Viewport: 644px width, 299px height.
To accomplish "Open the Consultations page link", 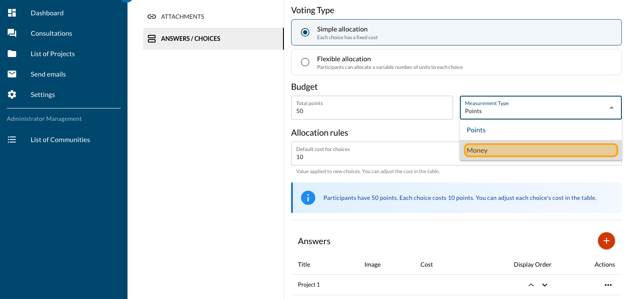I will (51, 33).
